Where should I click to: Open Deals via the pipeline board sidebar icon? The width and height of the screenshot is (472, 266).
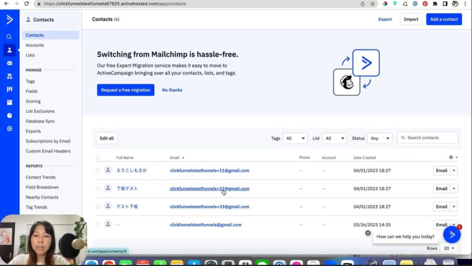coord(9,89)
